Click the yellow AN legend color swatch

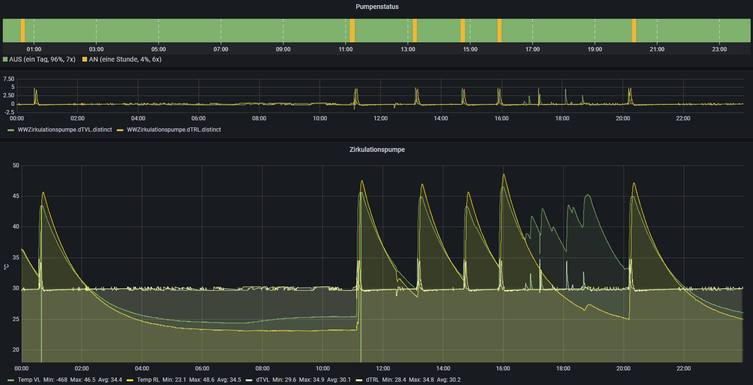coord(85,59)
